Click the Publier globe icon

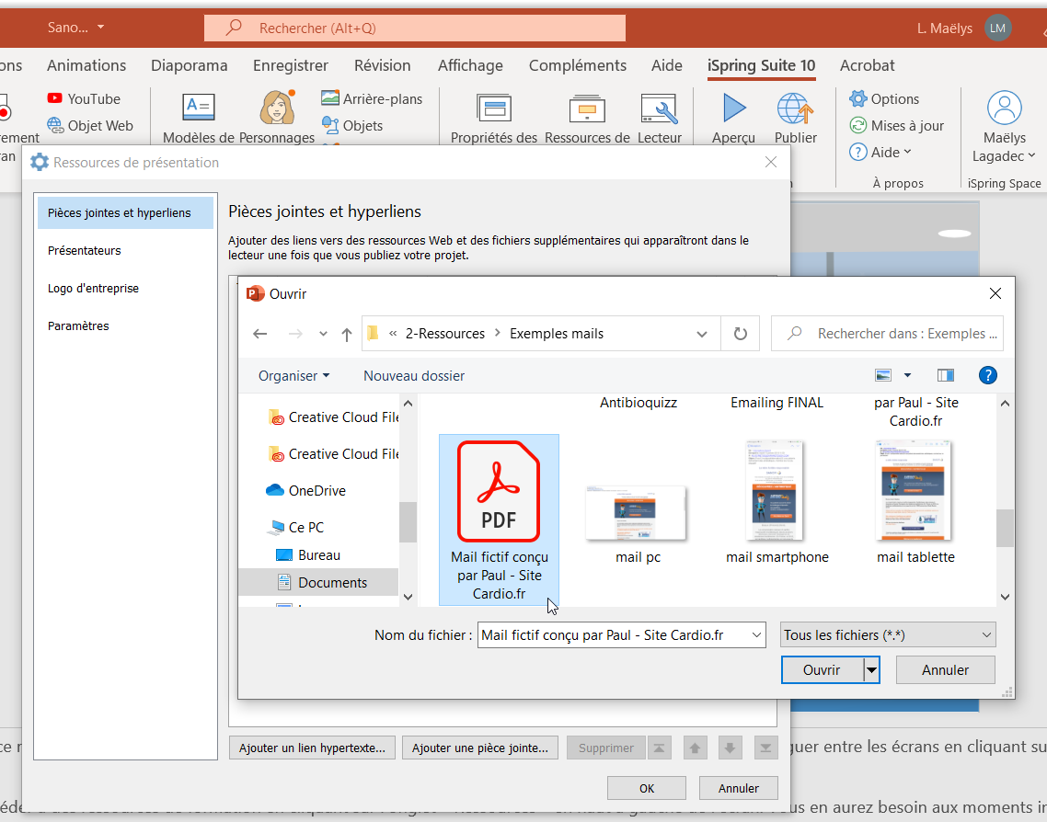(x=795, y=109)
